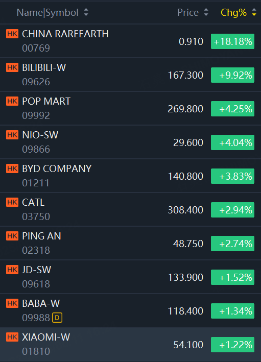Click symbol code 03750
Screen dimensions: 261x362
coord(36,217)
